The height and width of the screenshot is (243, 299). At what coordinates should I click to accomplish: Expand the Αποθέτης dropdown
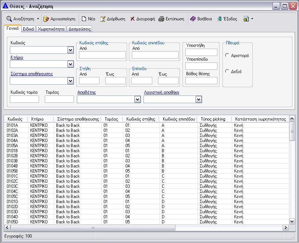[x=137, y=100]
